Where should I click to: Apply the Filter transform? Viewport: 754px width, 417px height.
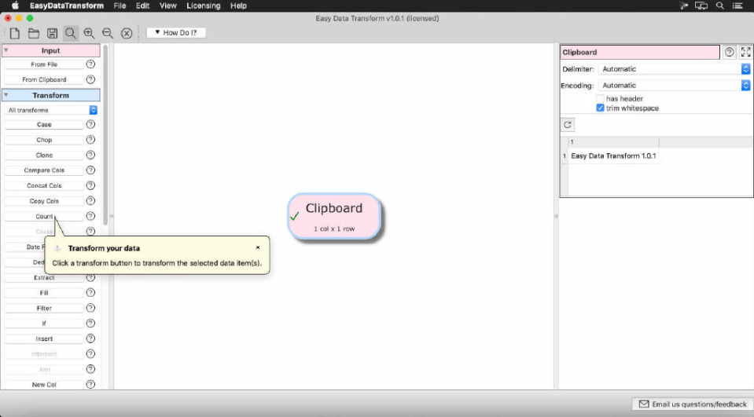tap(44, 308)
